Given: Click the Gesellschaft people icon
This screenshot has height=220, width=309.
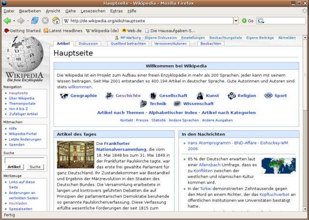Looking at the screenshot, I should pyautogui.click(x=153, y=96).
